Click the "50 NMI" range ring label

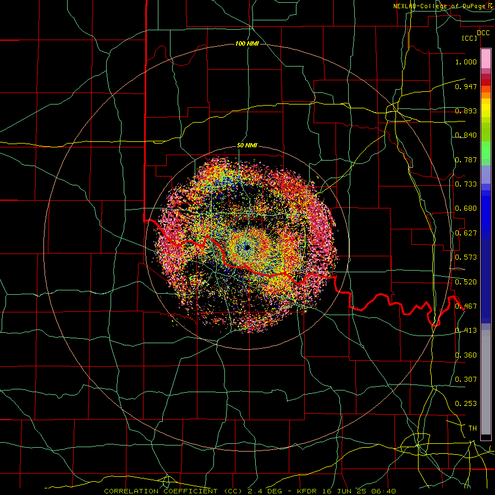pyautogui.click(x=247, y=146)
